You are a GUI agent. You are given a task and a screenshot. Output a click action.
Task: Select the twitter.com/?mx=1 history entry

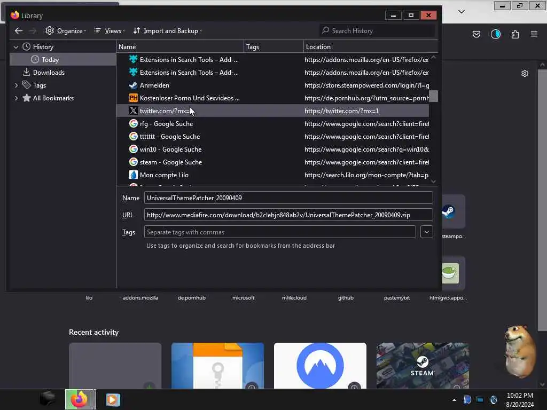tap(272, 111)
